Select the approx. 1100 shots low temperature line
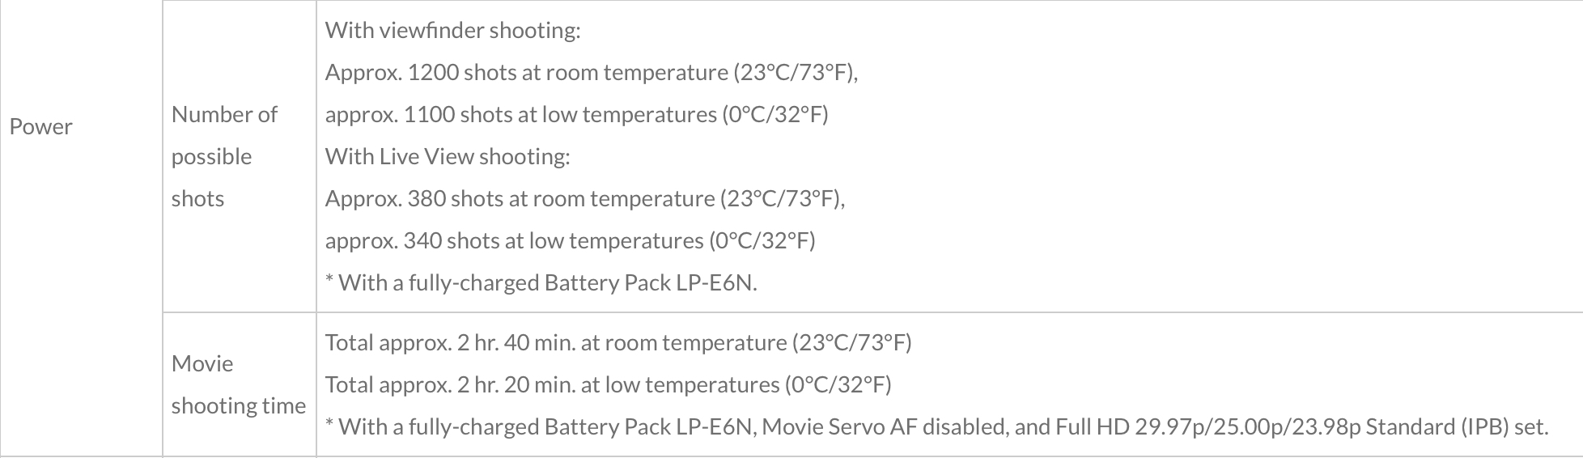The image size is (1583, 458). coord(576,115)
